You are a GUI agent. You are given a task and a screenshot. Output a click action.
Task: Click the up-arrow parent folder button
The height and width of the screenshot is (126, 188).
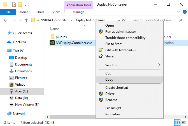26,20
